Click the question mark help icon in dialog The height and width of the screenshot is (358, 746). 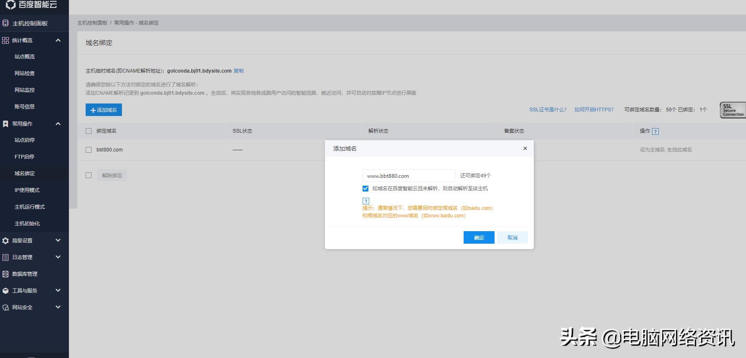pyautogui.click(x=366, y=201)
